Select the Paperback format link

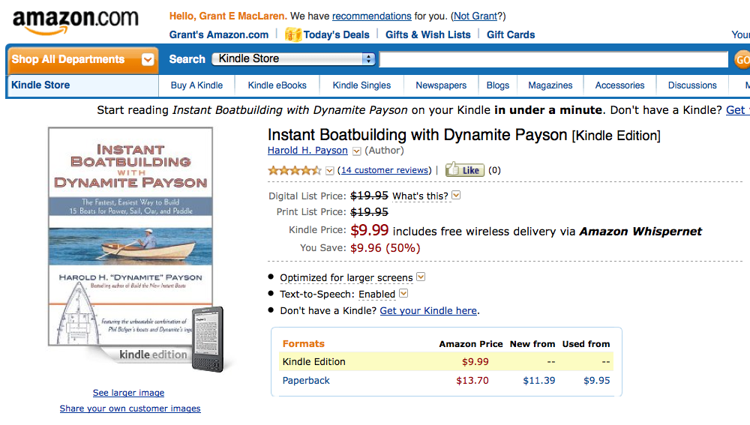[306, 380]
